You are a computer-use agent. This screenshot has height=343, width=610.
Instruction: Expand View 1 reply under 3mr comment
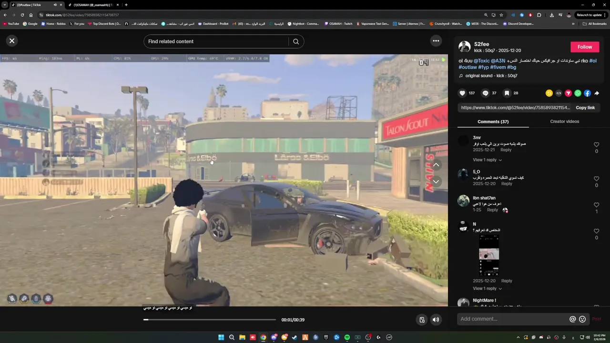(x=487, y=160)
